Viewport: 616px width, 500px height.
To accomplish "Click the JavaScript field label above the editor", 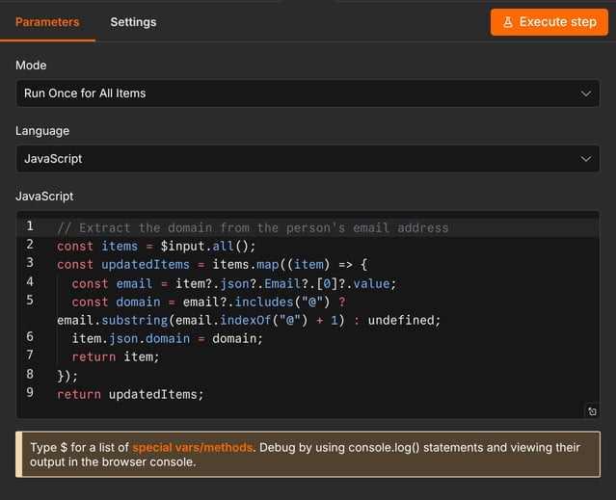I will pyautogui.click(x=44, y=197).
